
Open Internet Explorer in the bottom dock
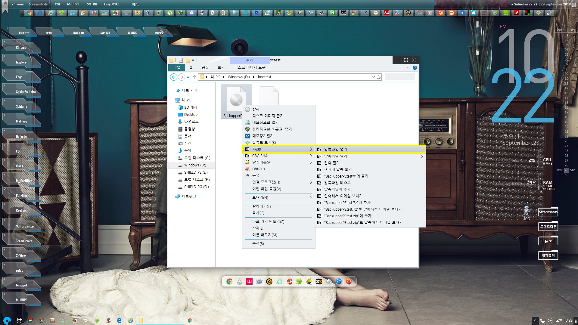click(279, 281)
